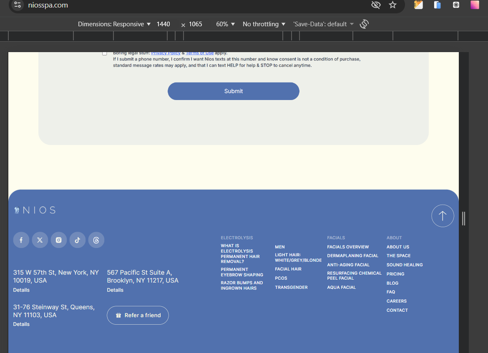Open the Nios Instagram icon
This screenshot has width=488, height=353.
58,240
